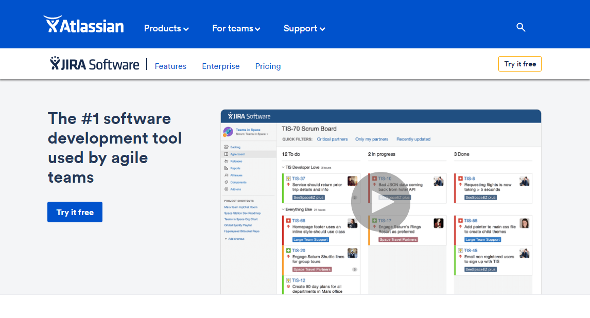Expand the Support menu
590x318 pixels.
[304, 28]
